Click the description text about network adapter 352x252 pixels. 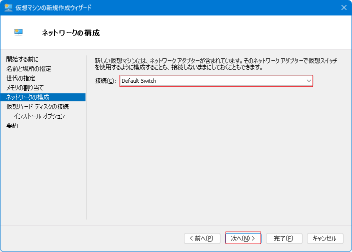click(215, 64)
